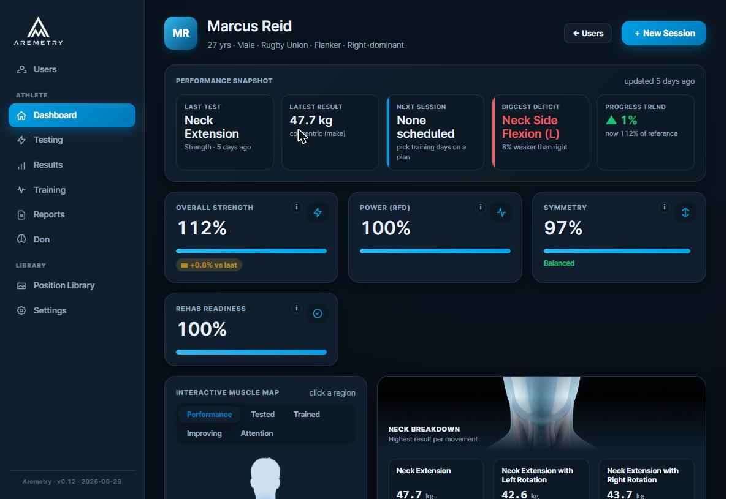Click the Training pulse icon in sidebar

tap(21, 190)
